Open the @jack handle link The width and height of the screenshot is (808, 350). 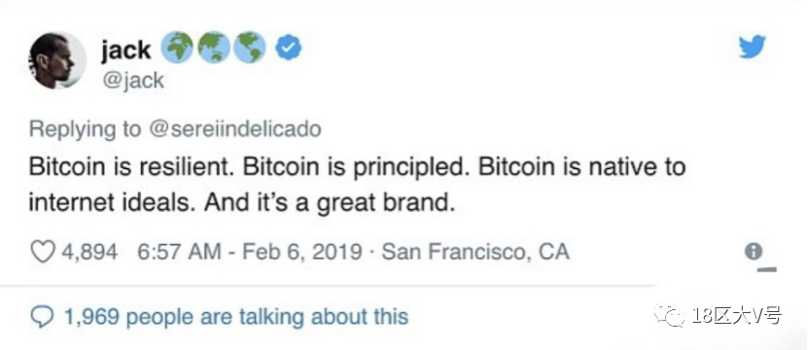132,81
